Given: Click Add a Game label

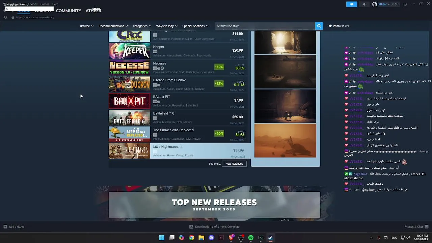Looking at the screenshot, I should [x=17, y=227].
